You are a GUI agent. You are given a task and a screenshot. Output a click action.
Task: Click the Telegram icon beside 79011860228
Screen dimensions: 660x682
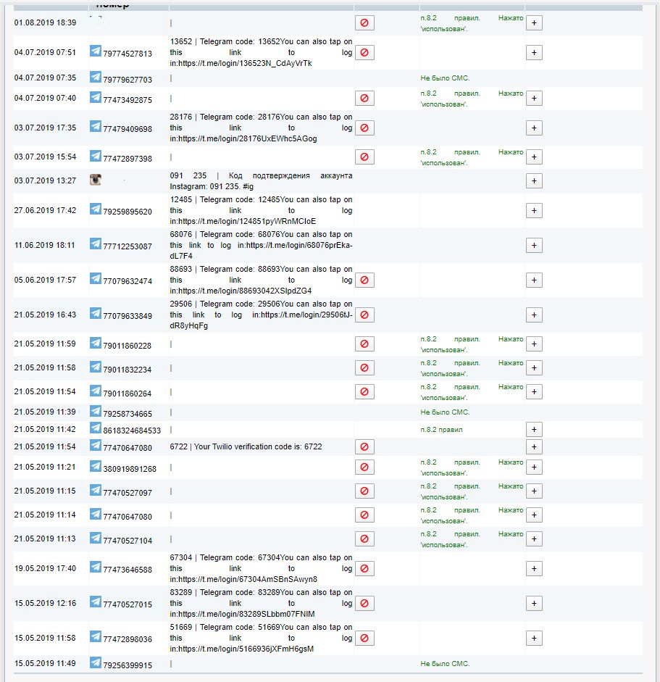[96, 343]
